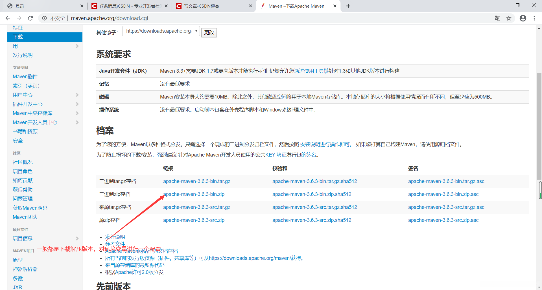Switch to the (7条消息)CSDN tab
The height and width of the screenshot is (290, 542).
[130, 6]
